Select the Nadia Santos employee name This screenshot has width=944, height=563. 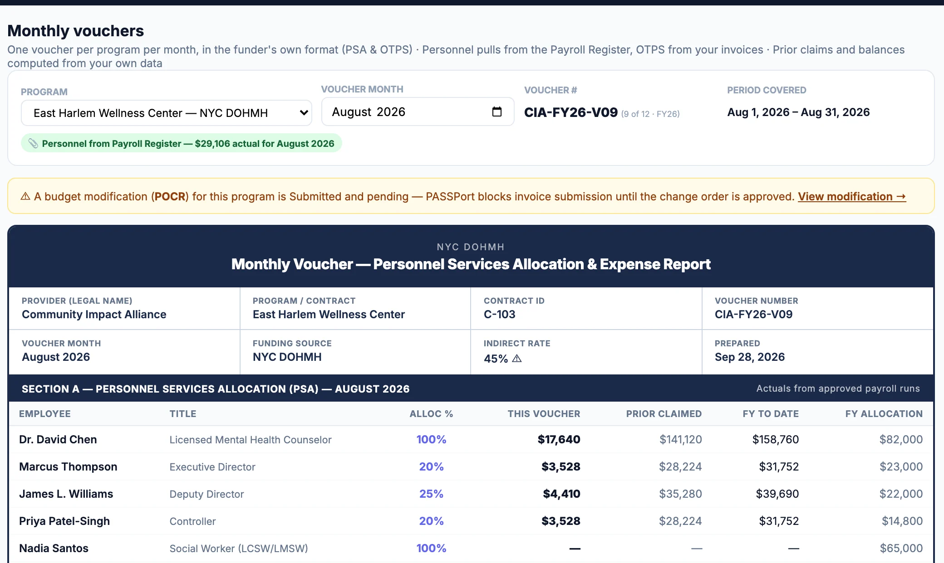(54, 548)
